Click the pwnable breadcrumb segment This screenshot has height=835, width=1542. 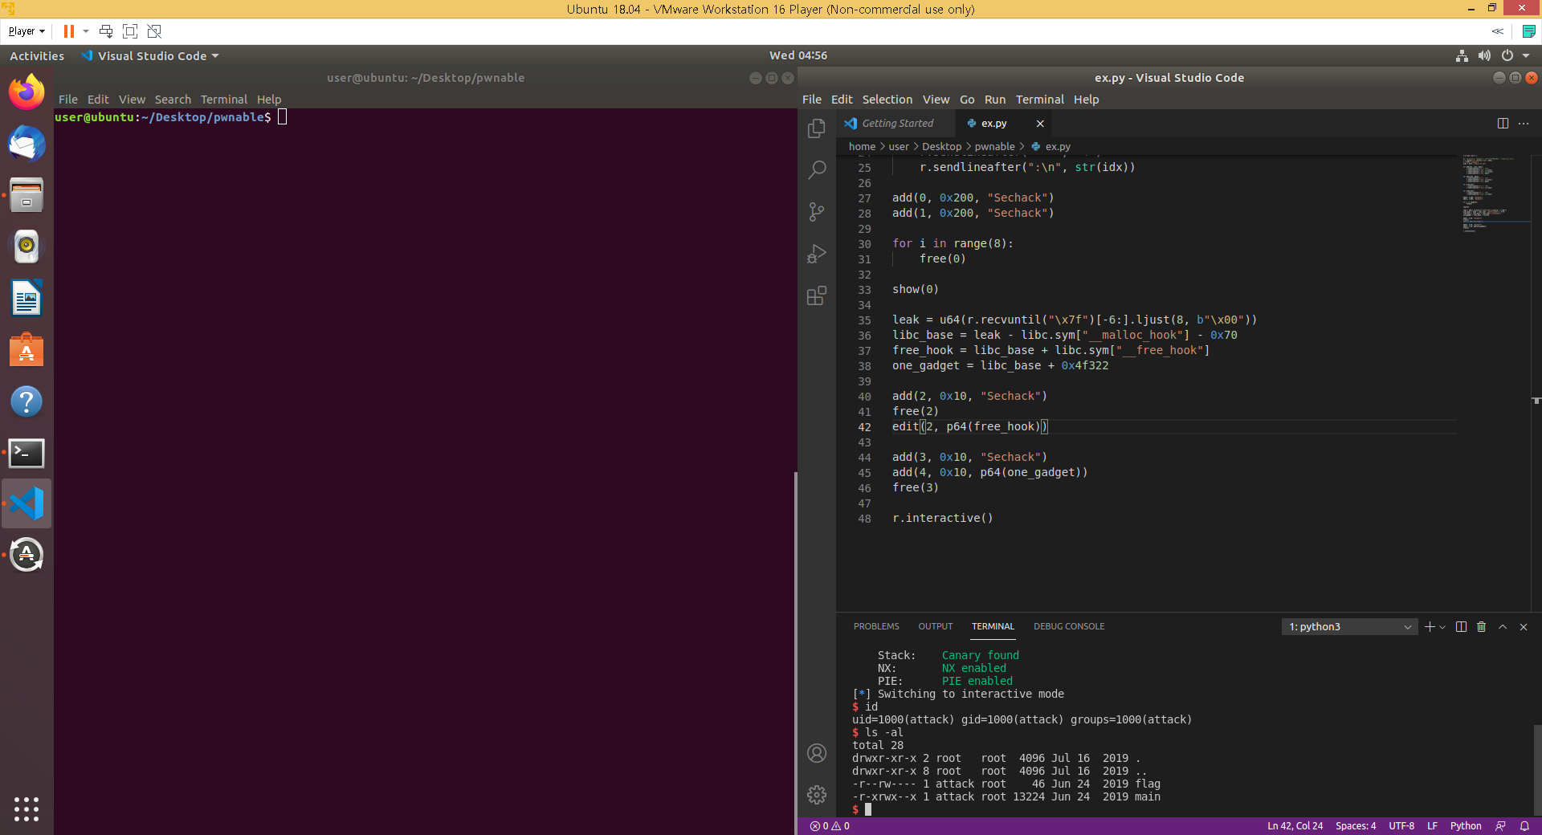(994, 147)
